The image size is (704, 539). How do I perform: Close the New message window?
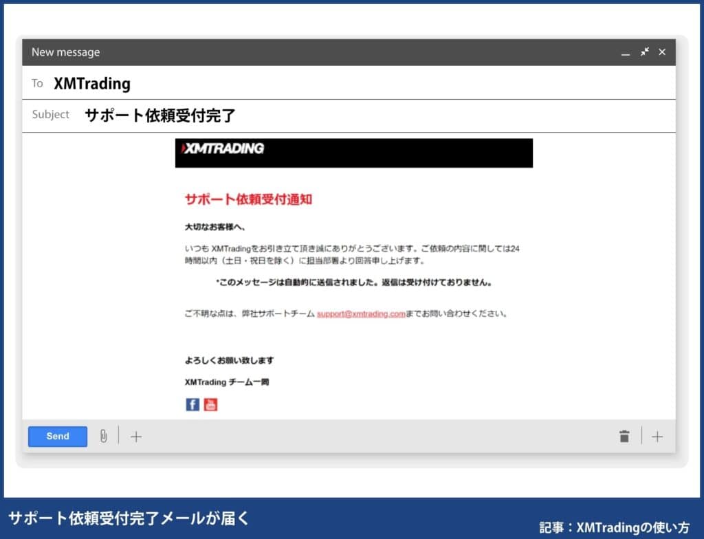(x=662, y=52)
